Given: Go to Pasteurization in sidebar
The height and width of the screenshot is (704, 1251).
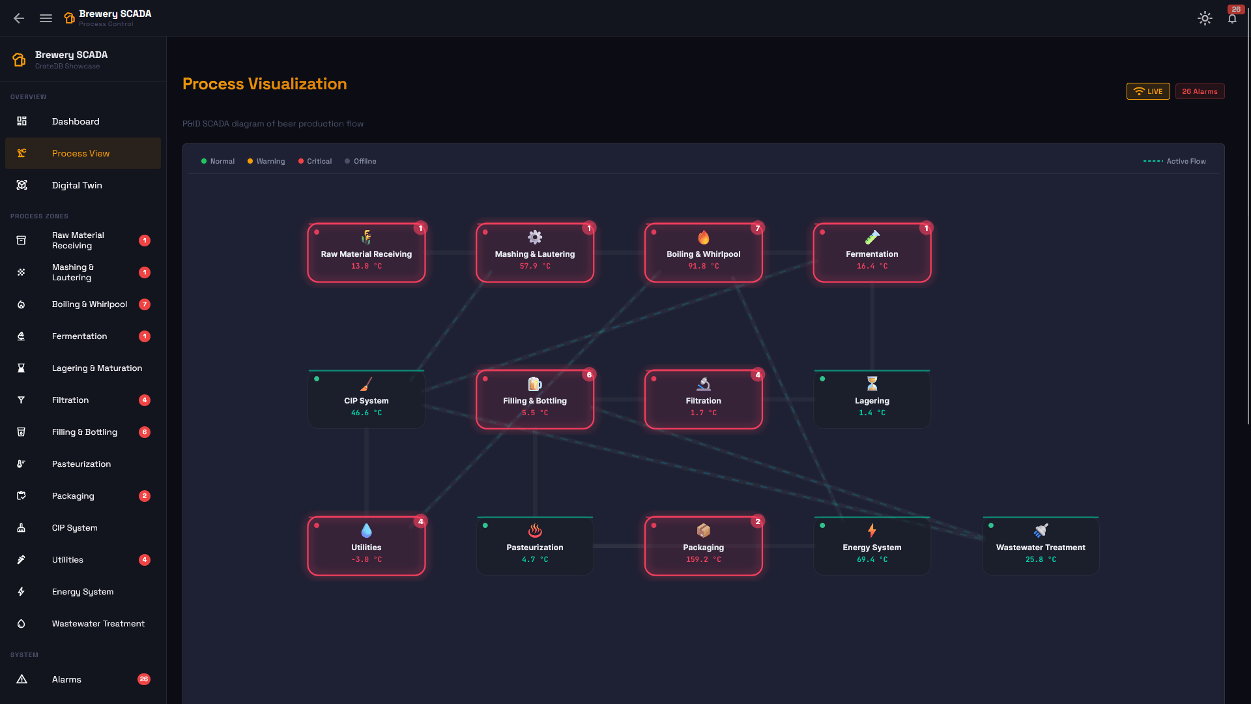Looking at the screenshot, I should [x=83, y=464].
